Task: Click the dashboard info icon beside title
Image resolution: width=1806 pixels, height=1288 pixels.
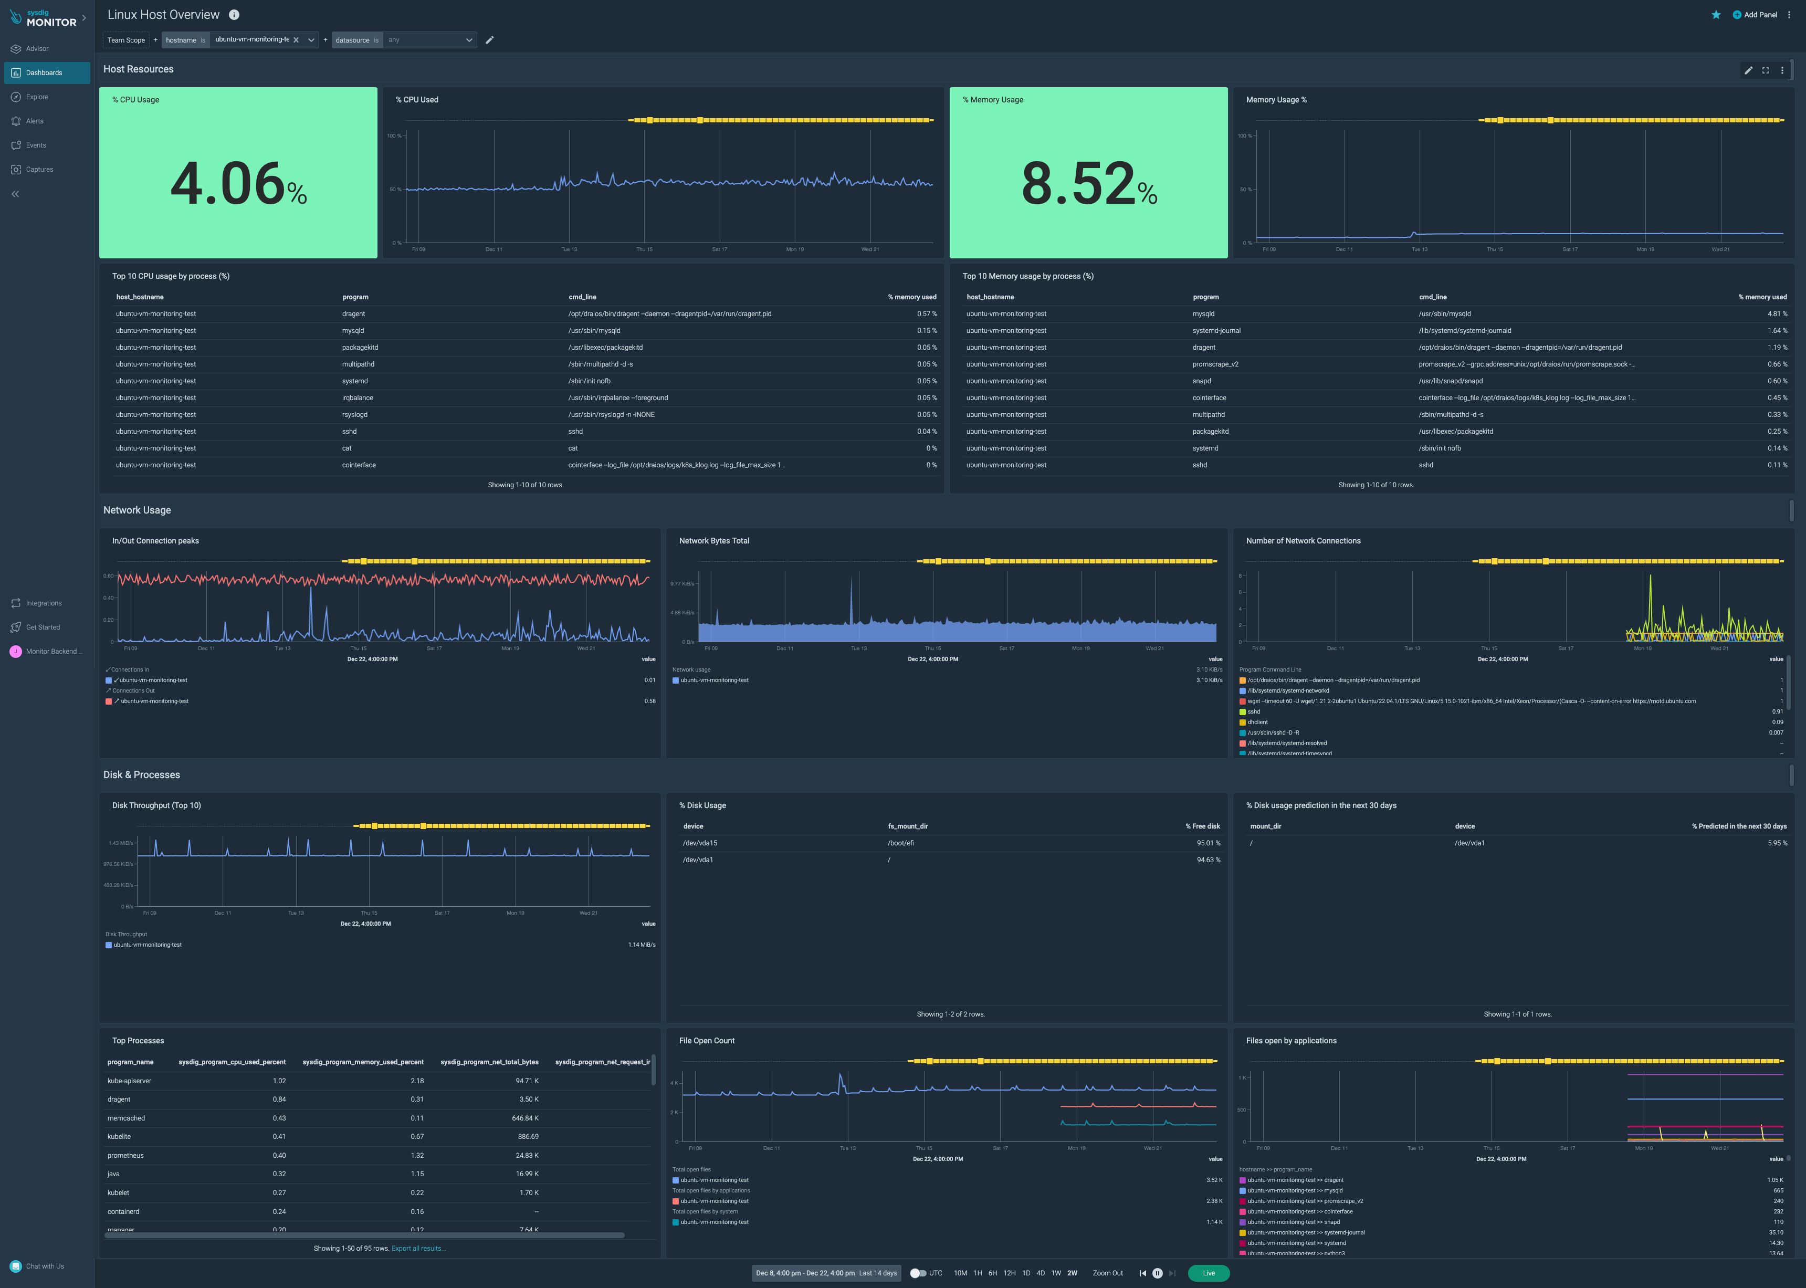Action: (x=234, y=15)
